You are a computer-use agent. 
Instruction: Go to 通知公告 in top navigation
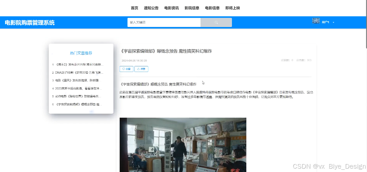pos(151,8)
